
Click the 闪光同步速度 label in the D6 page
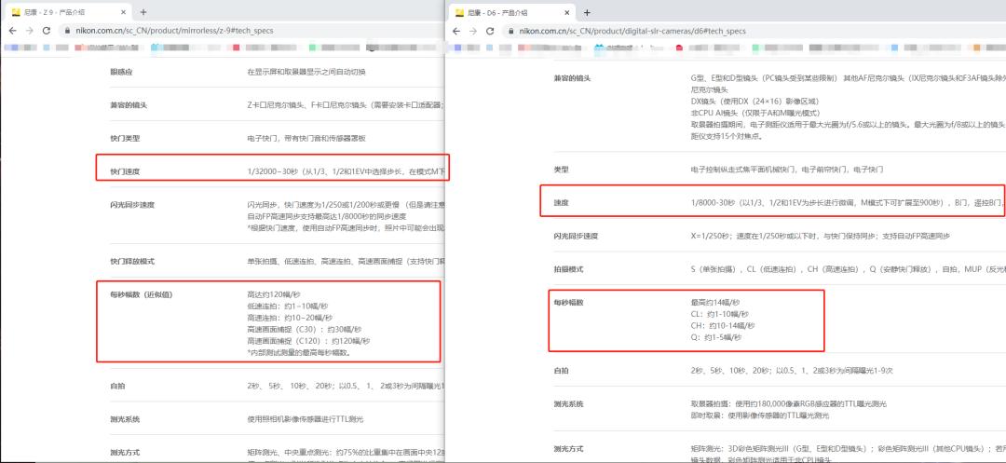577,237
